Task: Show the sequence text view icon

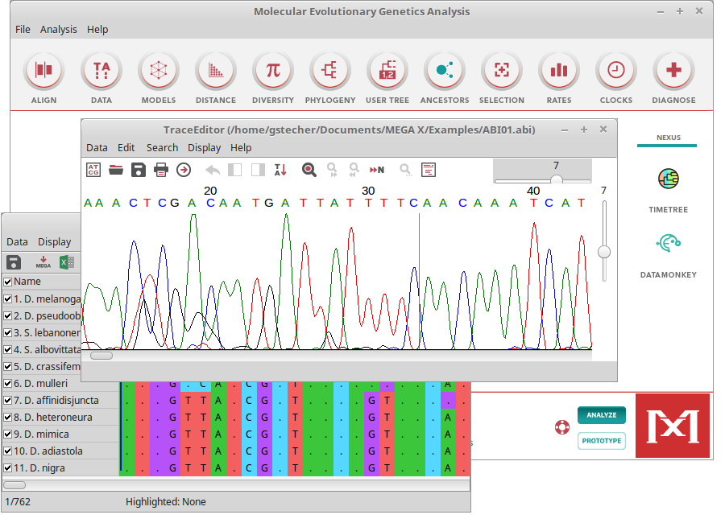Action: [429, 170]
